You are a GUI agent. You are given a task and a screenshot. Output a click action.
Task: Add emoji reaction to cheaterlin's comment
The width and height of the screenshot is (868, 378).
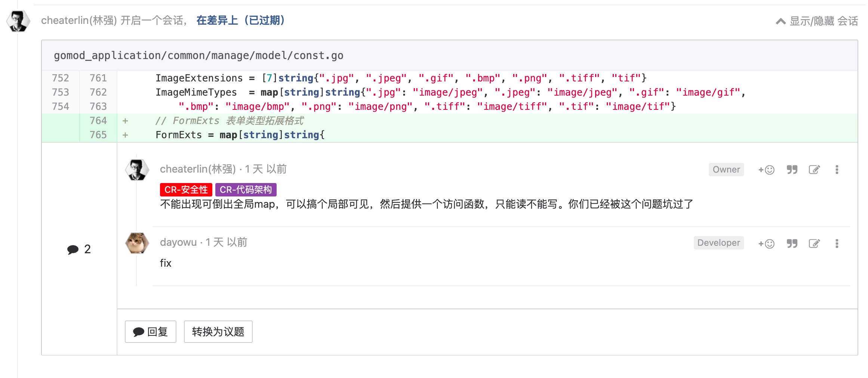(x=766, y=170)
